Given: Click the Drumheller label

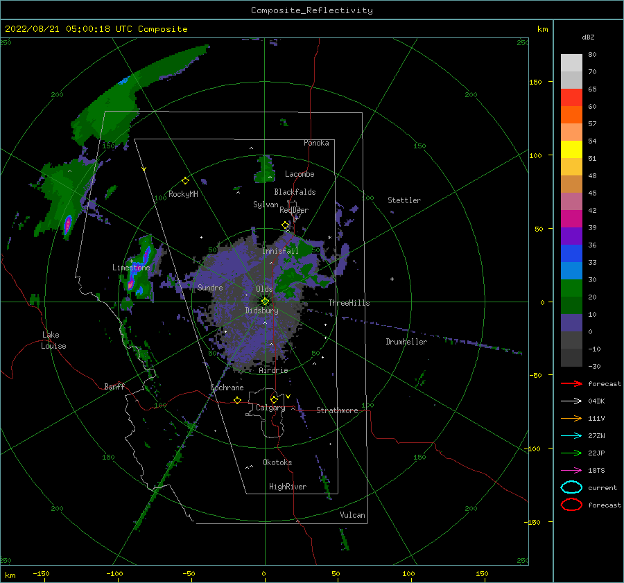Looking at the screenshot, I should pos(406,342).
